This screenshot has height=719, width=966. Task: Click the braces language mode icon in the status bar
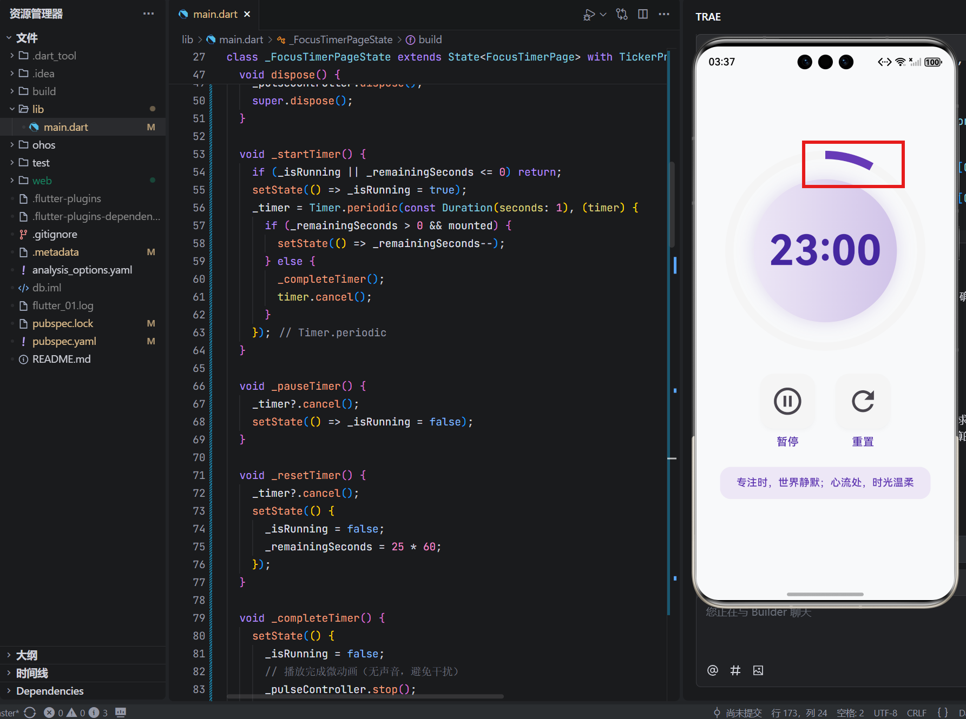[943, 713]
